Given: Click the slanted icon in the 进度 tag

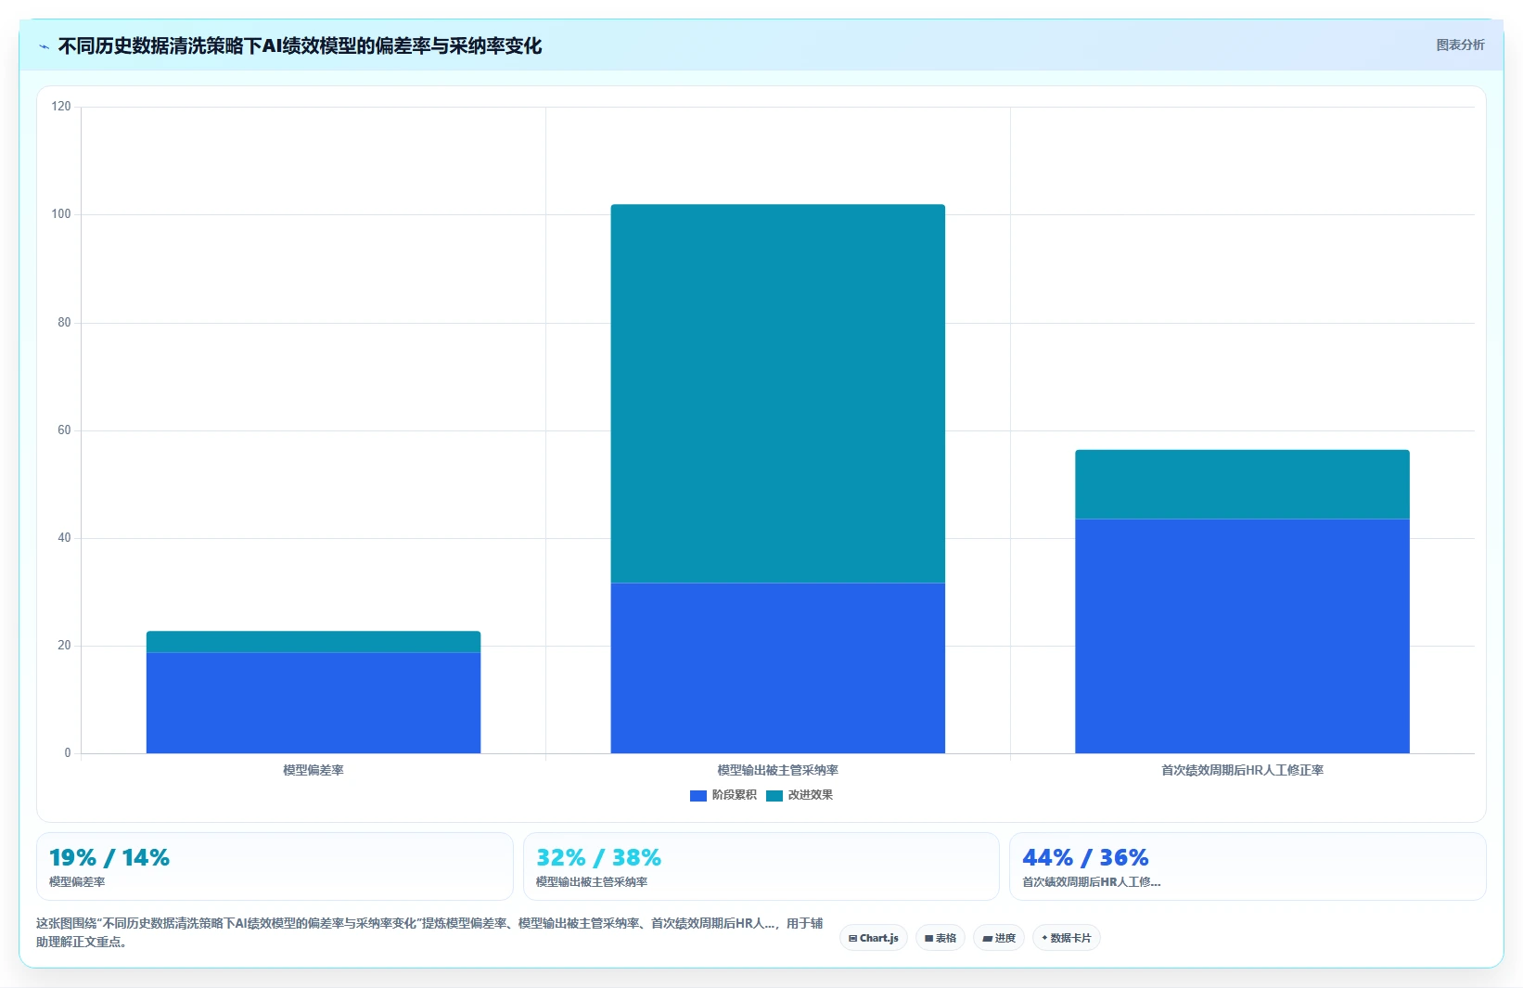Looking at the screenshot, I should tap(987, 938).
